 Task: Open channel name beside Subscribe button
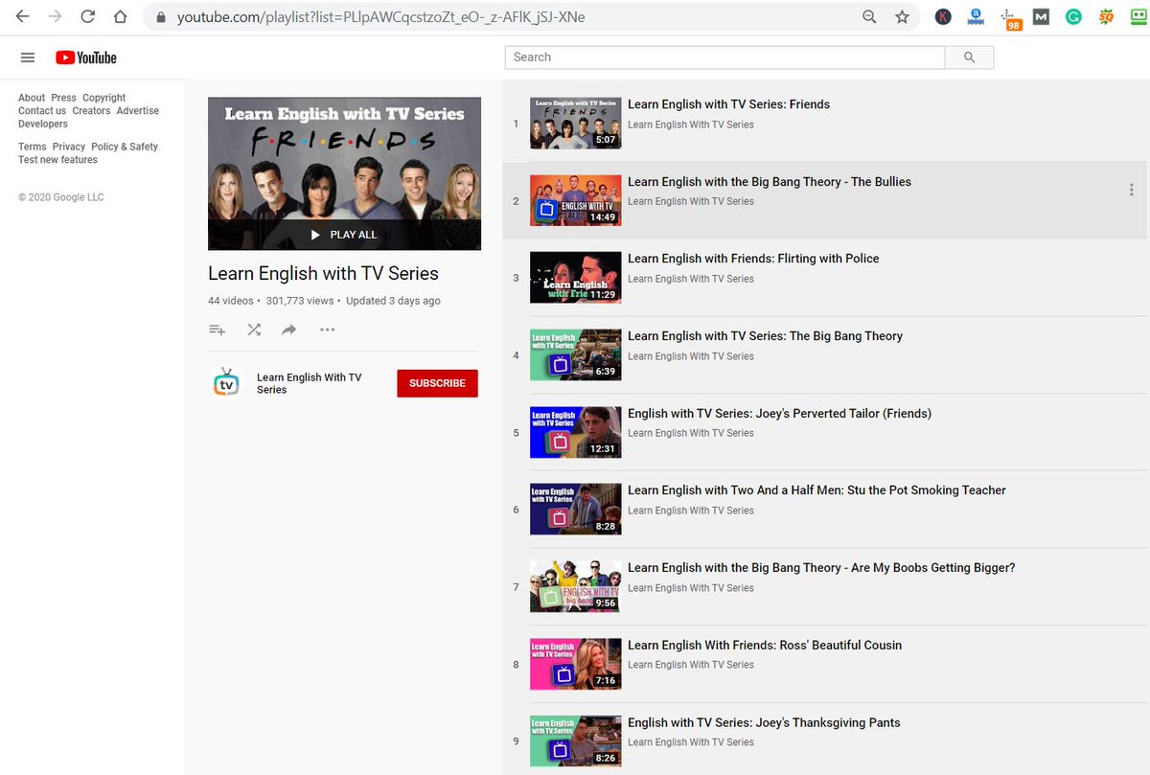coord(310,383)
